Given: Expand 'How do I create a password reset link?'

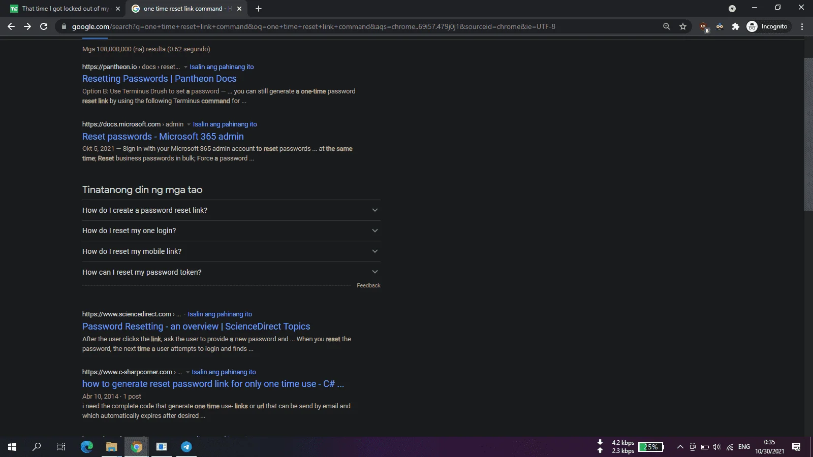Looking at the screenshot, I should [x=231, y=210].
